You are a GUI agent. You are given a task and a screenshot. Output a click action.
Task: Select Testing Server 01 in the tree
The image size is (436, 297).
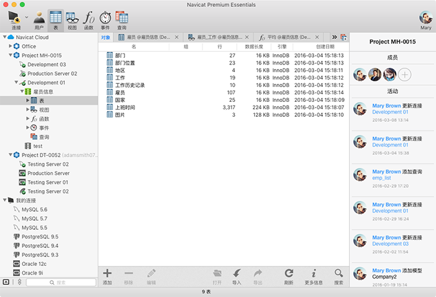(x=48, y=182)
